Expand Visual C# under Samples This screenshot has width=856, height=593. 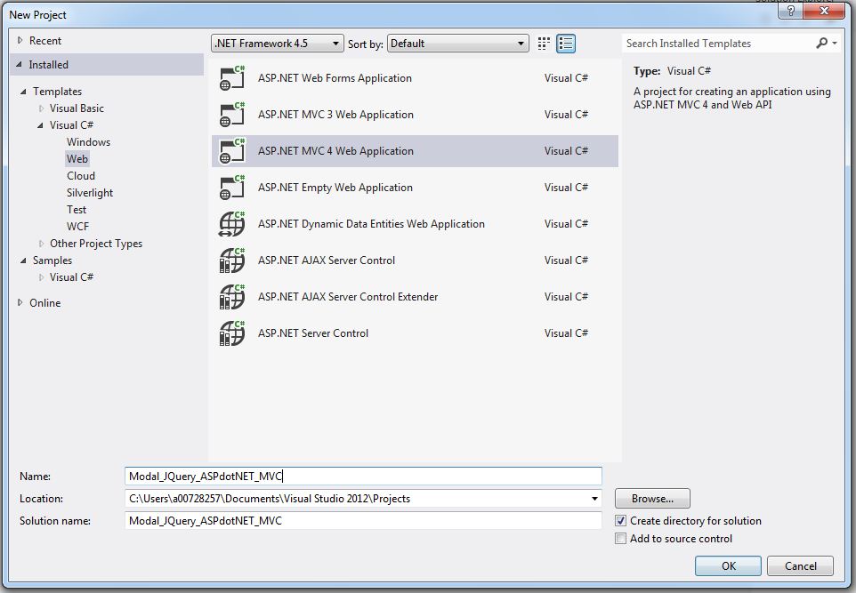(x=41, y=277)
